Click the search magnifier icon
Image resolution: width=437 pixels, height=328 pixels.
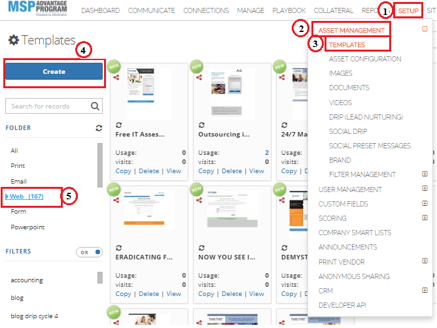click(x=95, y=106)
